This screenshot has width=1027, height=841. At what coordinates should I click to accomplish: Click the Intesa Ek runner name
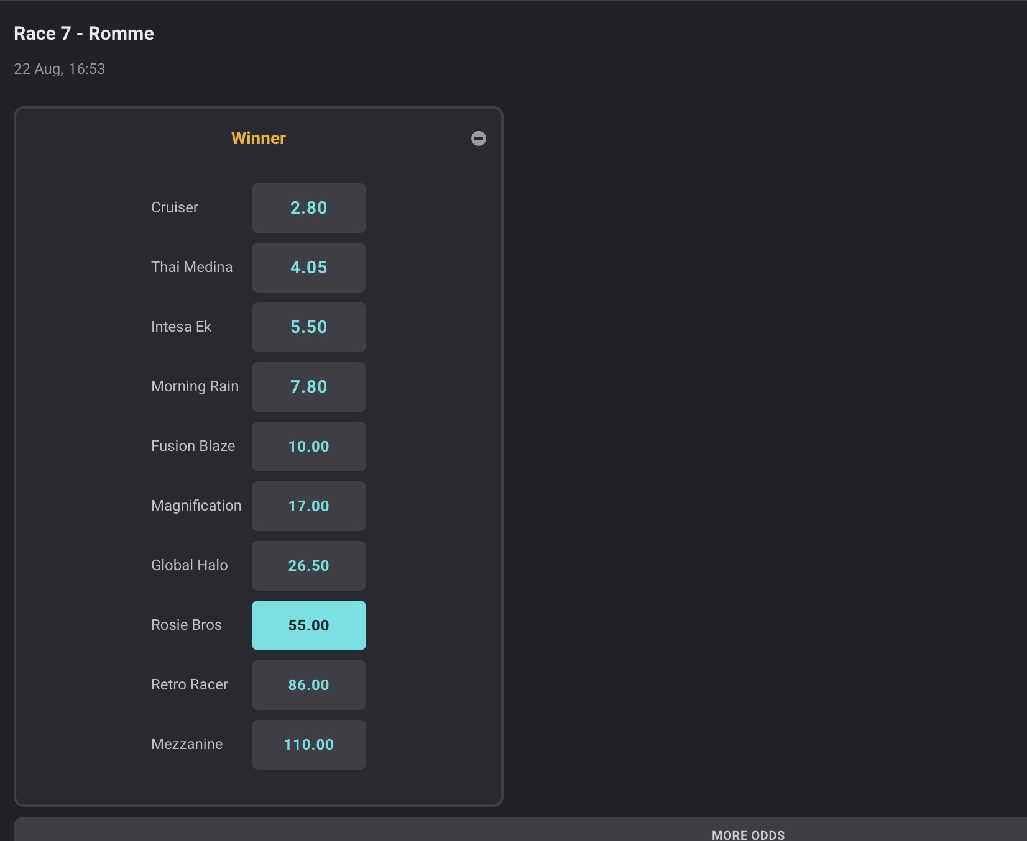click(x=182, y=327)
